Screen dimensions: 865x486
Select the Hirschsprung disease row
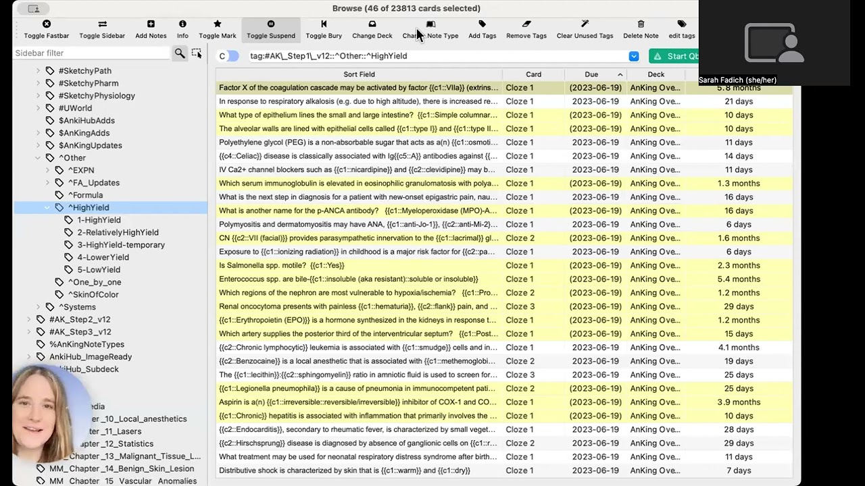click(x=504, y=443)
